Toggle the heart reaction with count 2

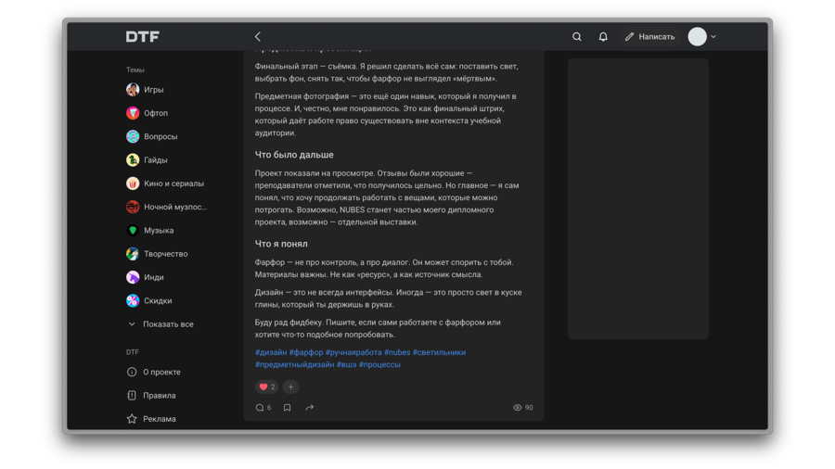pyautogui.click(x=267, y=387)
